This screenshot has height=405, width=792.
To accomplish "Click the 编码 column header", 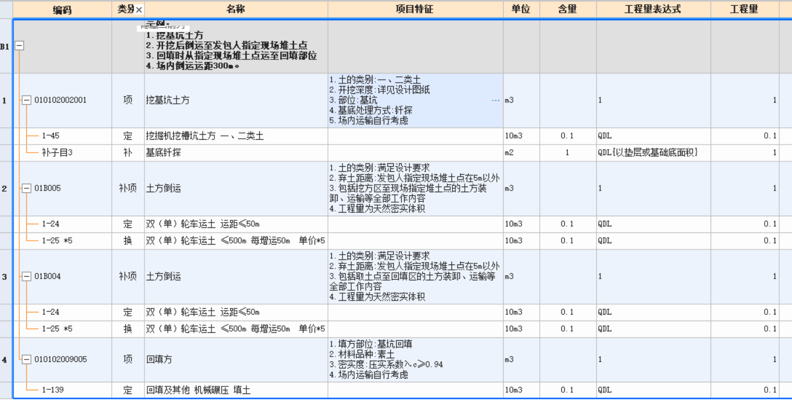I will coord(62,9).
